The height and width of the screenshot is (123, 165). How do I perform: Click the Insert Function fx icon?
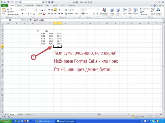(x=31, y=20)
